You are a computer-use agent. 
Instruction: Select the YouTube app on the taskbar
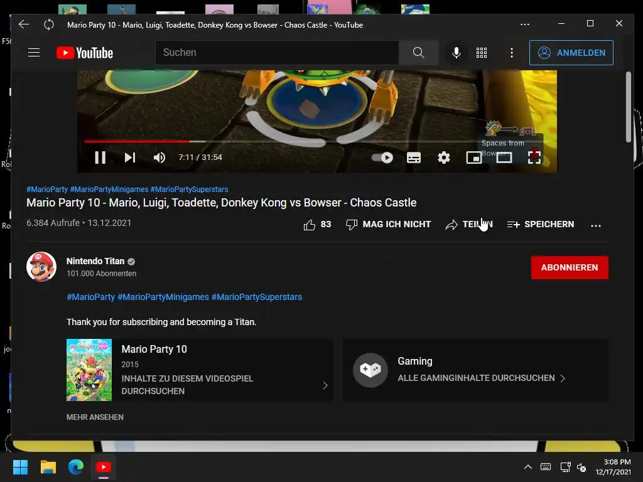[x=104, y=467]
